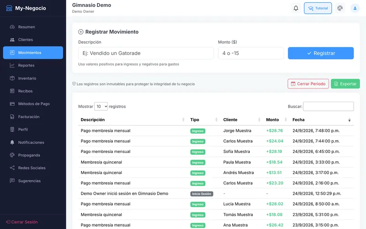The width and height of the screenshot is (366, 229).
Task: Go to Resumen in the sidebar
Action: coord(33,27)
